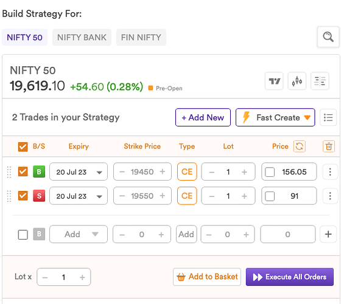Open the candlestick chart icon

297,81
